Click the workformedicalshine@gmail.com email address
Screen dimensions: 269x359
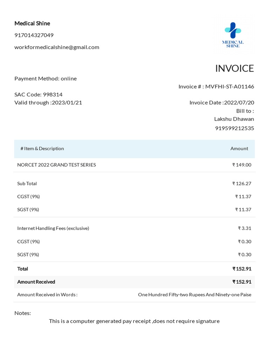point(57,47)
